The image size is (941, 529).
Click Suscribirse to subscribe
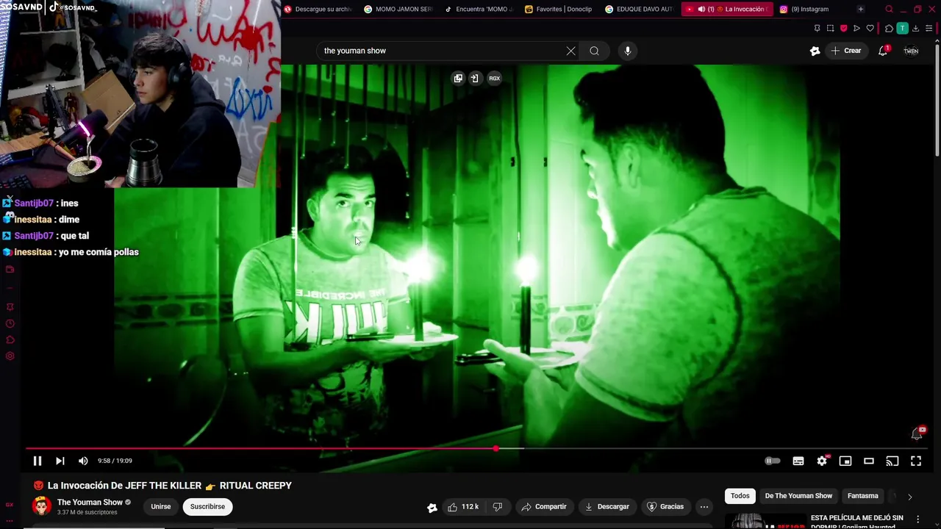[x=207, y=507]
